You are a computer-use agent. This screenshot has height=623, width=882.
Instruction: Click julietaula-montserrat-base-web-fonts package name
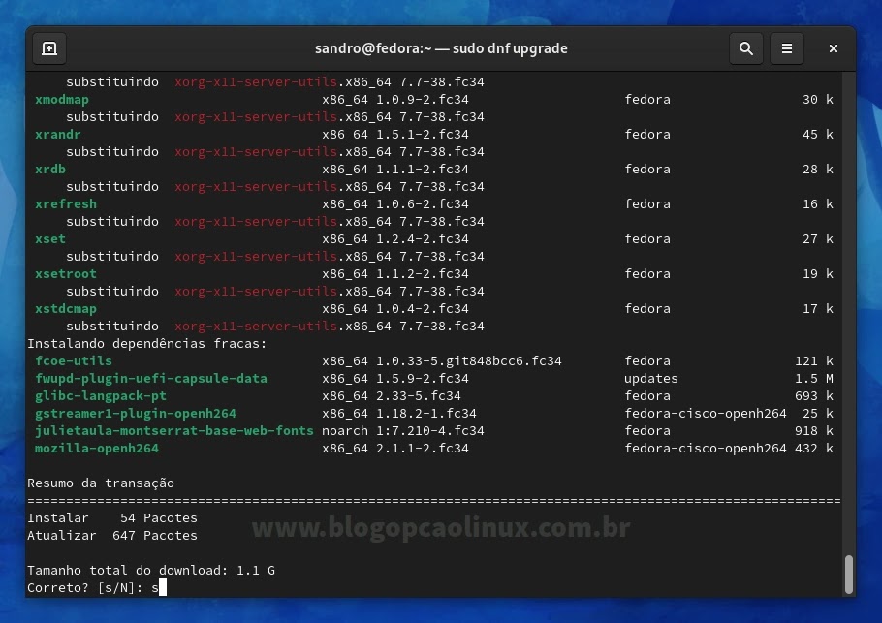(x=174, y=431)
